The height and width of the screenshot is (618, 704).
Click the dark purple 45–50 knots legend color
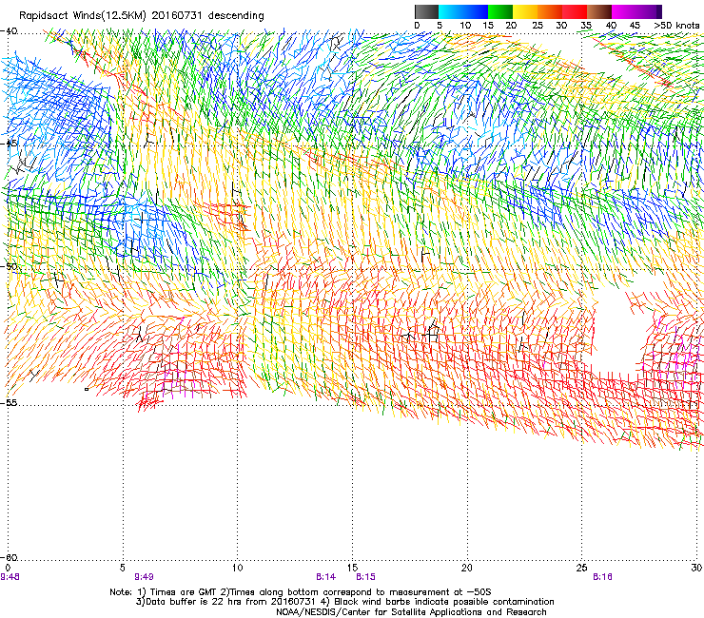(x=649, y=11)
